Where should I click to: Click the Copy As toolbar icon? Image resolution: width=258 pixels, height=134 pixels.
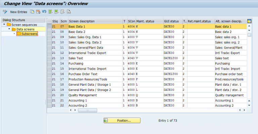(x=32, y=12)
